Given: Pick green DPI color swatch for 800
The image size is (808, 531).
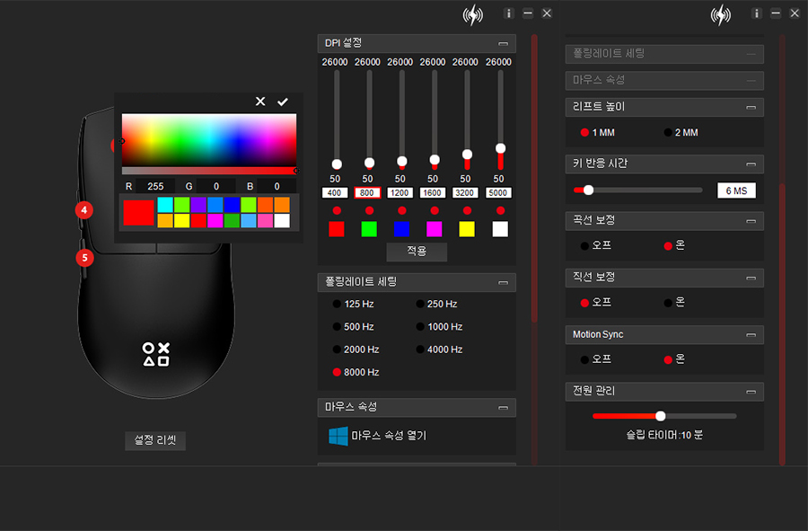Looking at the screenshot, I should click(369, 229).
